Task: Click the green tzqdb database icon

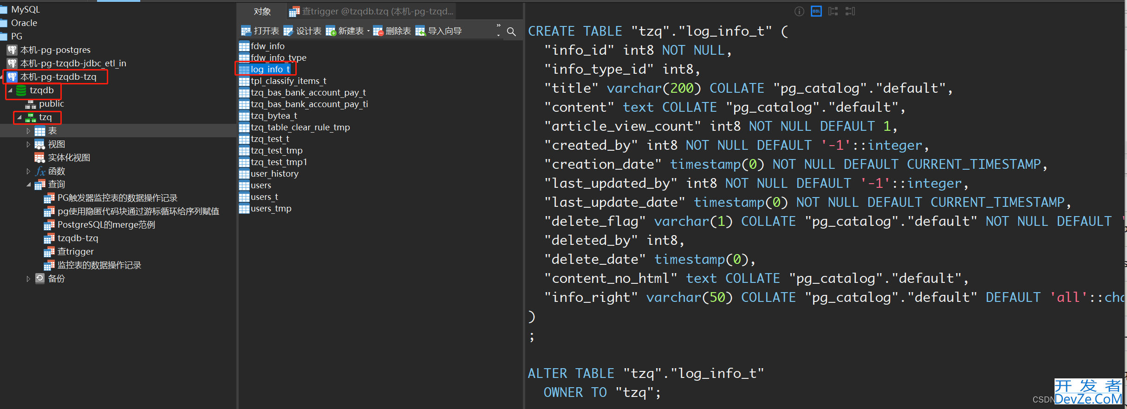Action: coord(21,90)
